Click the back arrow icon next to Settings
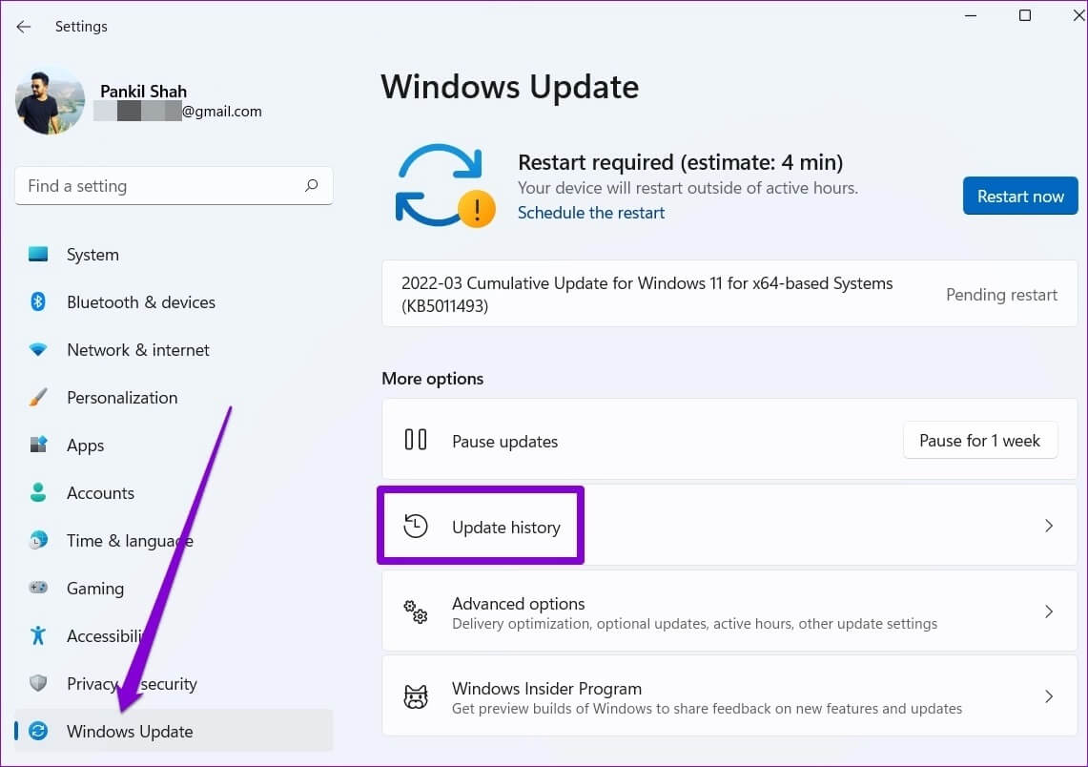 click(24, 27)
